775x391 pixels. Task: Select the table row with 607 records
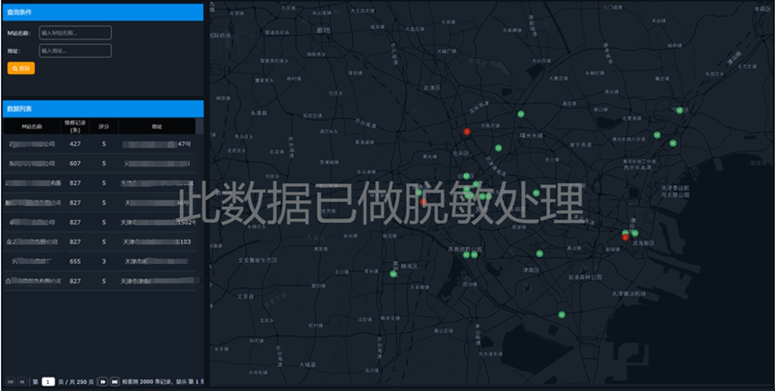(x=99, y=163)
